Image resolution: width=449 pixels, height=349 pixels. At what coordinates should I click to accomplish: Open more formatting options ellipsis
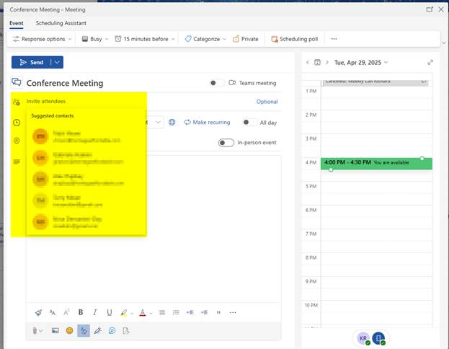pos(233,312)
